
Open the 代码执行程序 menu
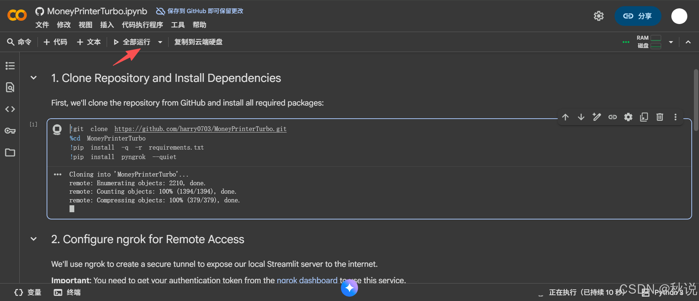point(142,25)
